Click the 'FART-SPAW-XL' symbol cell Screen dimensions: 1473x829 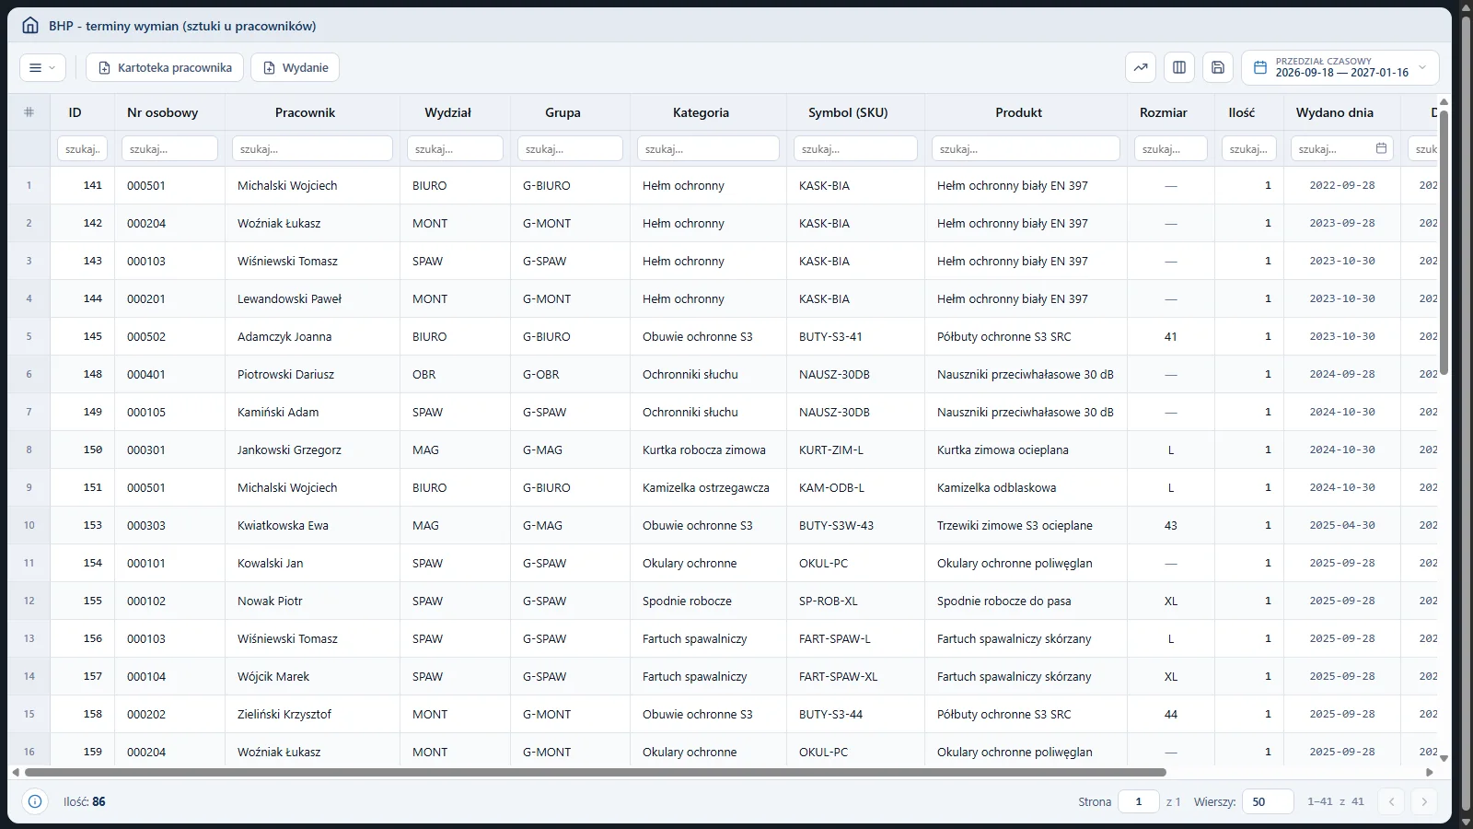(856, 676)
